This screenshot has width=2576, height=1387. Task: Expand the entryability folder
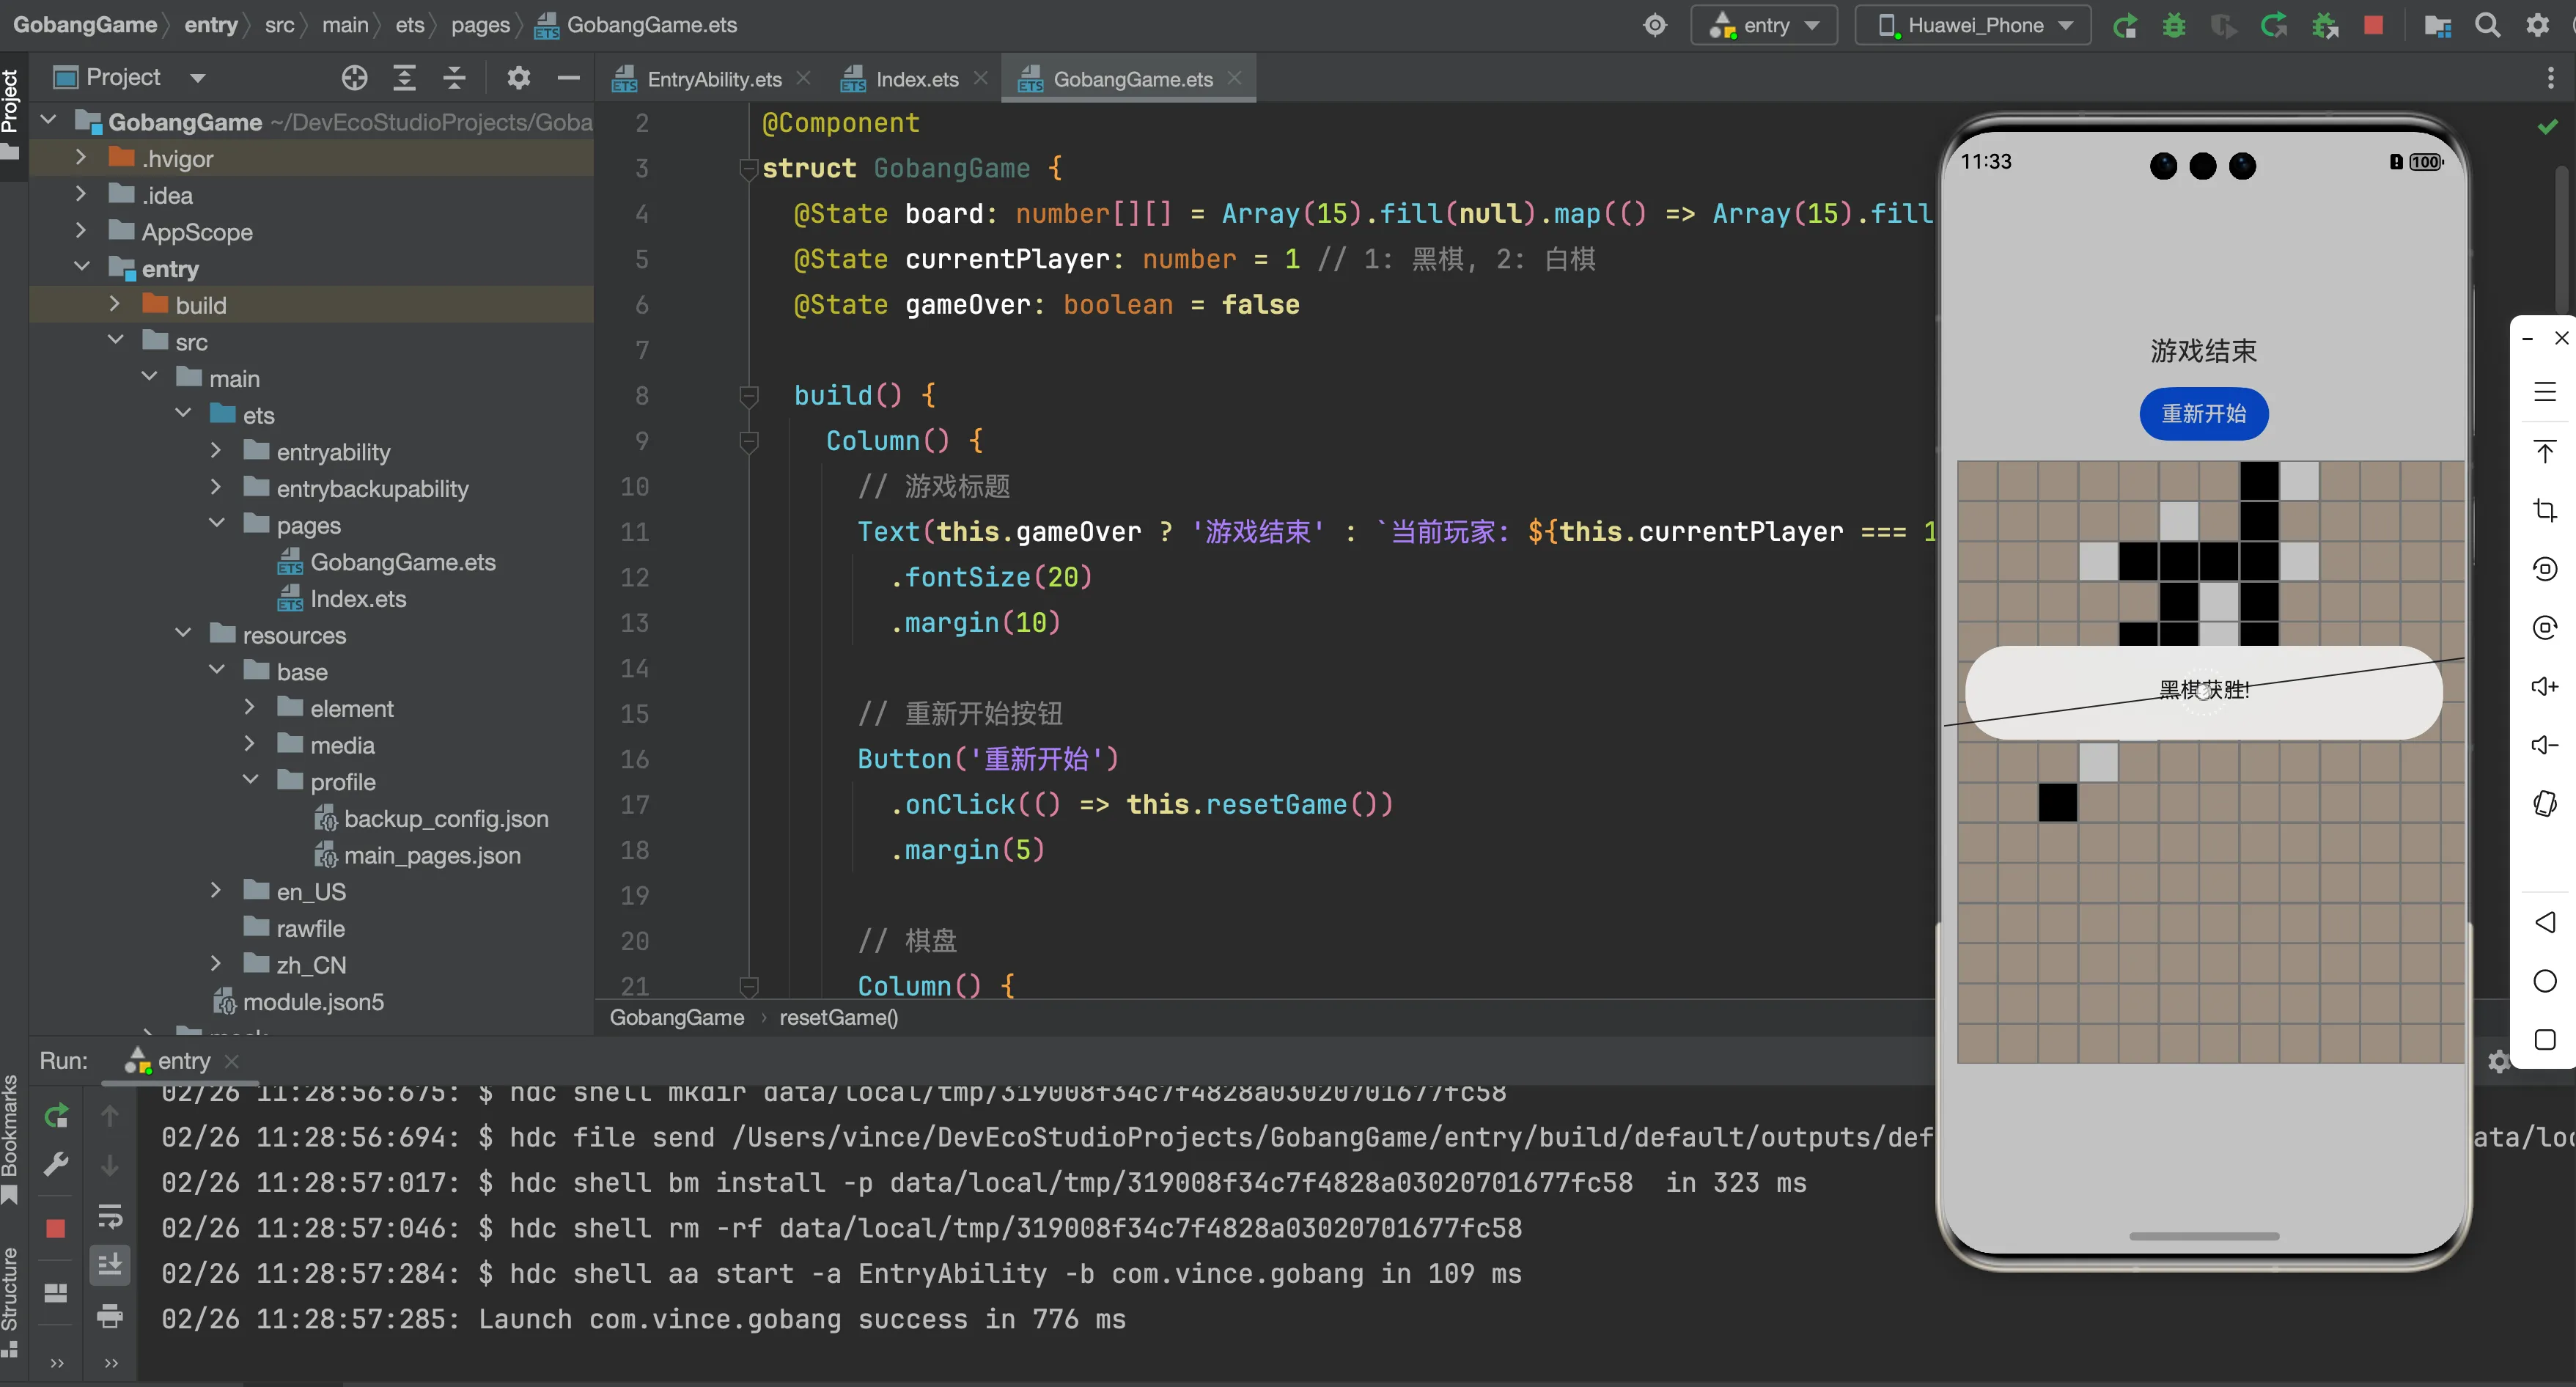coord(216,452)
